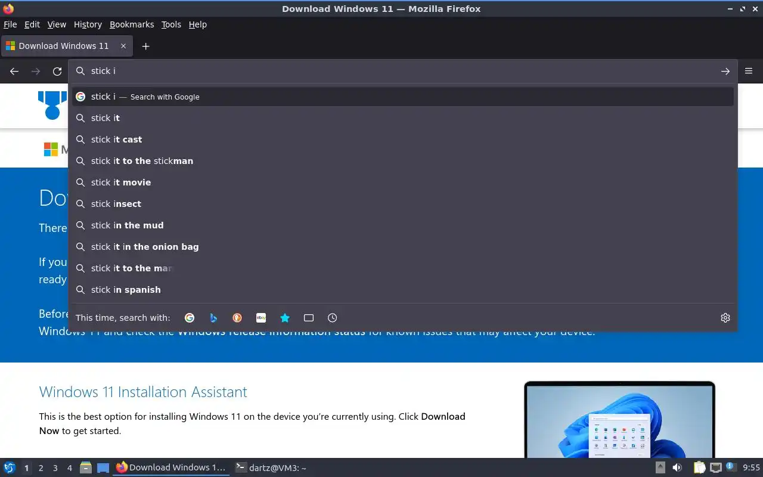The height and width of the screenshot is (477, 763).
Task: Switch to workspace 3
Action: pos(55,468)
